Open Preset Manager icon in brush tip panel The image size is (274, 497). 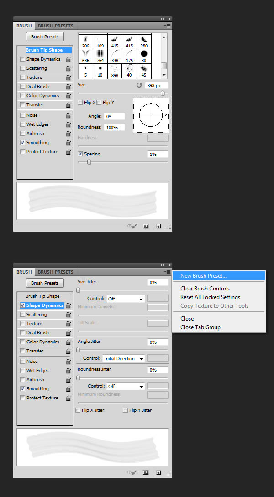coord(146,226)
